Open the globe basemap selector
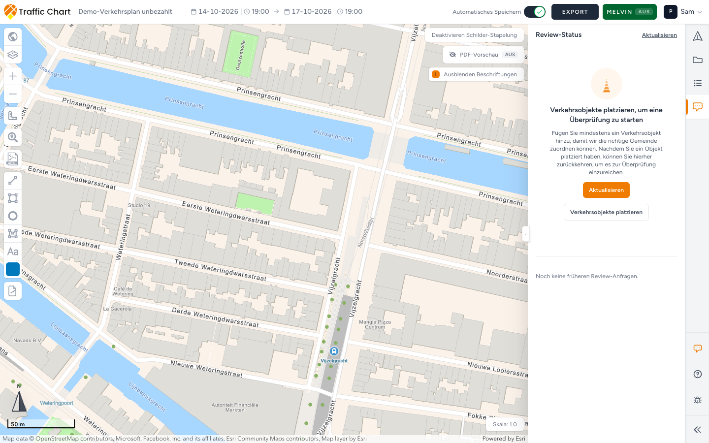The width and height of the screenshot is (709, 443). click(x=13, y=37)
